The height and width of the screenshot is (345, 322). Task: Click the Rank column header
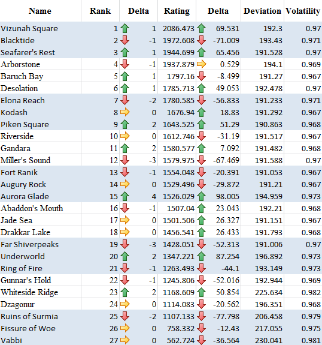pos(100,11)
